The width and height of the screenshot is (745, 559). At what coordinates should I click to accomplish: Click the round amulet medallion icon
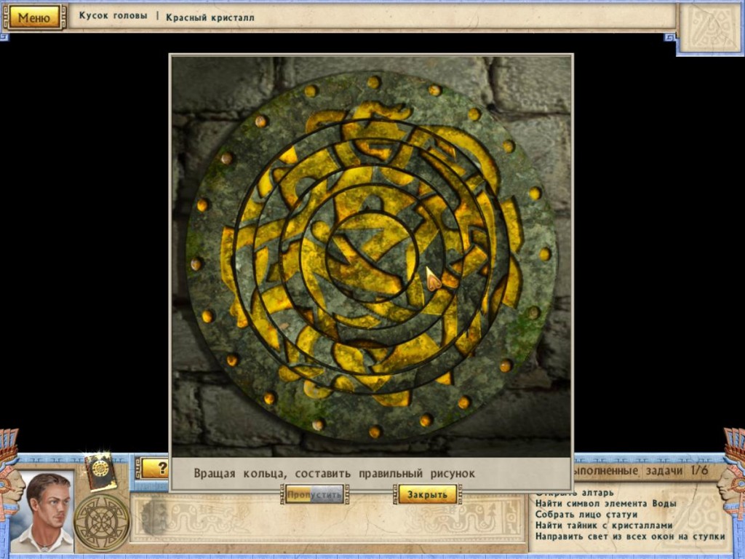[102, 523]
